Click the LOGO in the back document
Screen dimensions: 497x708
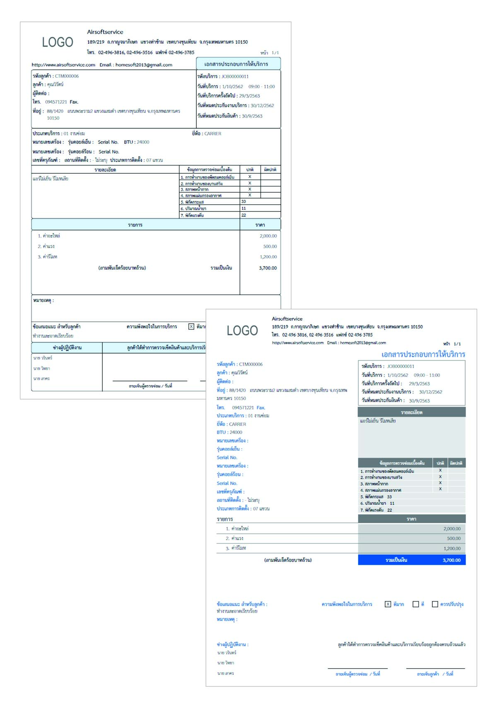pyautogui.click(x=58, y=42)
